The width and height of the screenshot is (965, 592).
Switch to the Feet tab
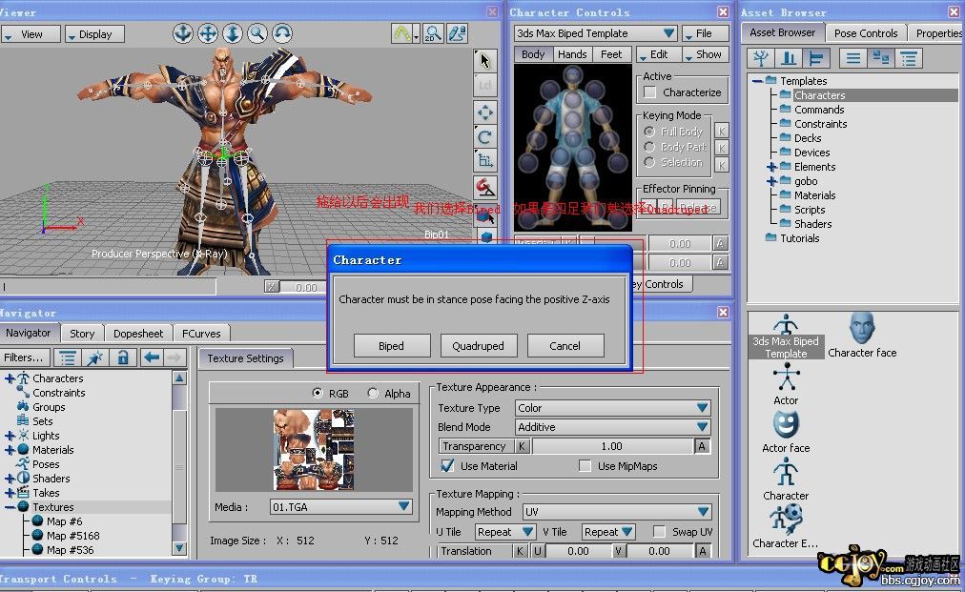click(611, 54)
